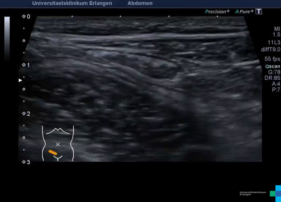Image resolution: width=281 pixels, height=202 pixels.
Task: Toggle the Qscan label
Action: tap(273, 66)
